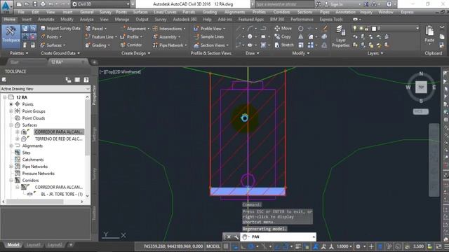Open the Analyze ribbon tab

87,20
